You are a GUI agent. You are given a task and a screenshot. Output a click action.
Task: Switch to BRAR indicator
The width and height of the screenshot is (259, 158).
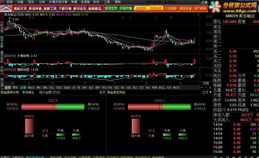[67, 88]
